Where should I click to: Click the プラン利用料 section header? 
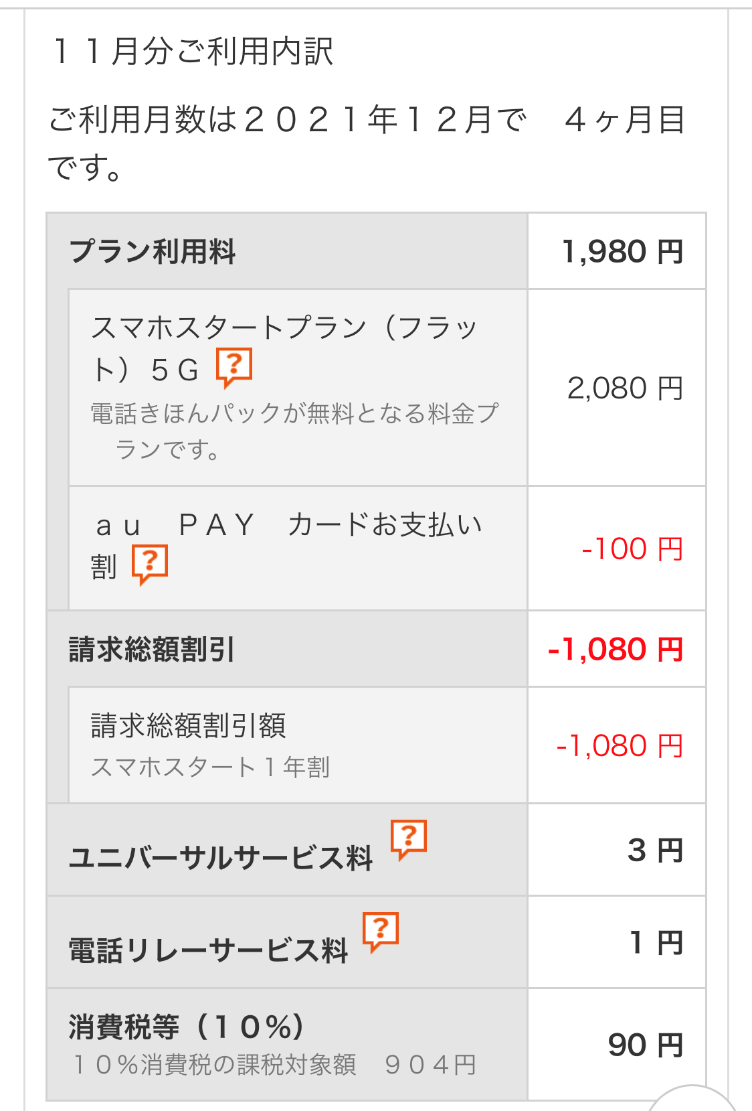pyautogui.click(x=153, y=252)
